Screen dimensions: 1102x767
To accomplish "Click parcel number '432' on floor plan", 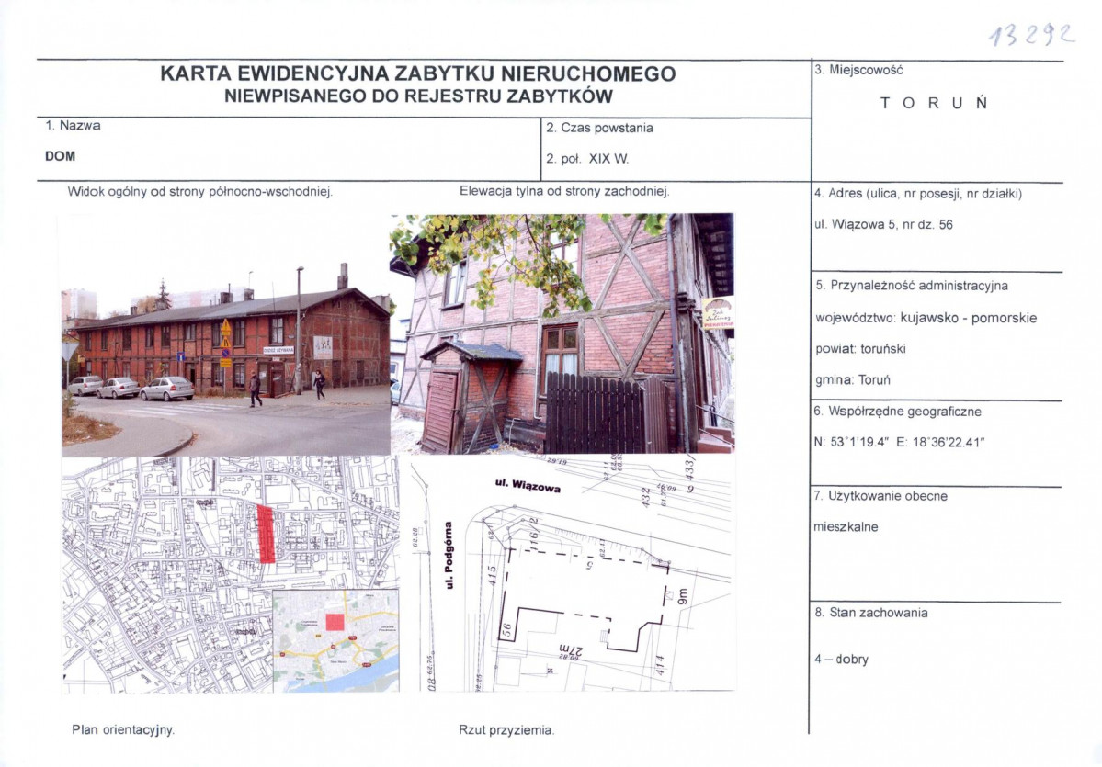I will click(644, 498).
